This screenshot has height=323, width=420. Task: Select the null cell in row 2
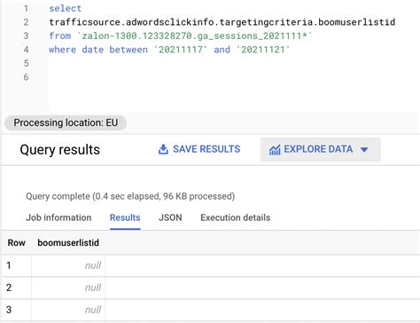(68, 288)
